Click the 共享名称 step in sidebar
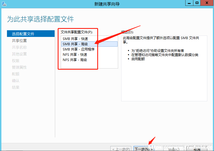Viewport: 214px width, 151px height. (x=19, y=47)
